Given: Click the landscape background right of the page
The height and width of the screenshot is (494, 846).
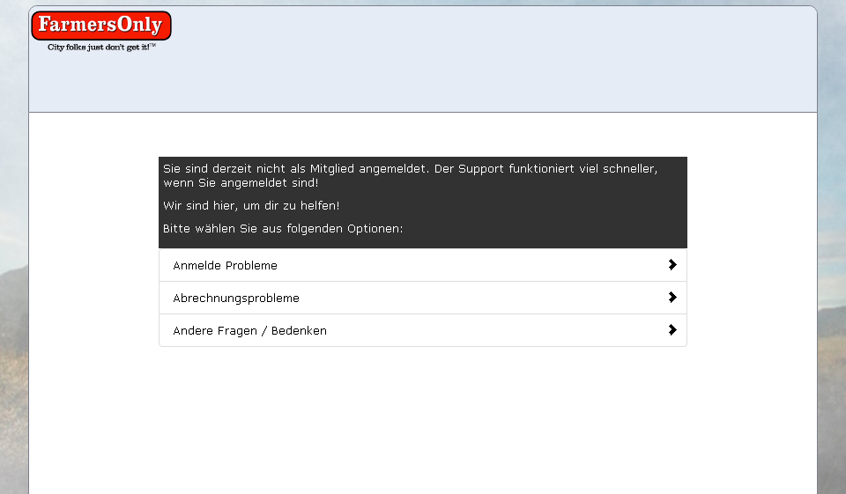Looking at the screenshot, I should (x=832, y=264).
